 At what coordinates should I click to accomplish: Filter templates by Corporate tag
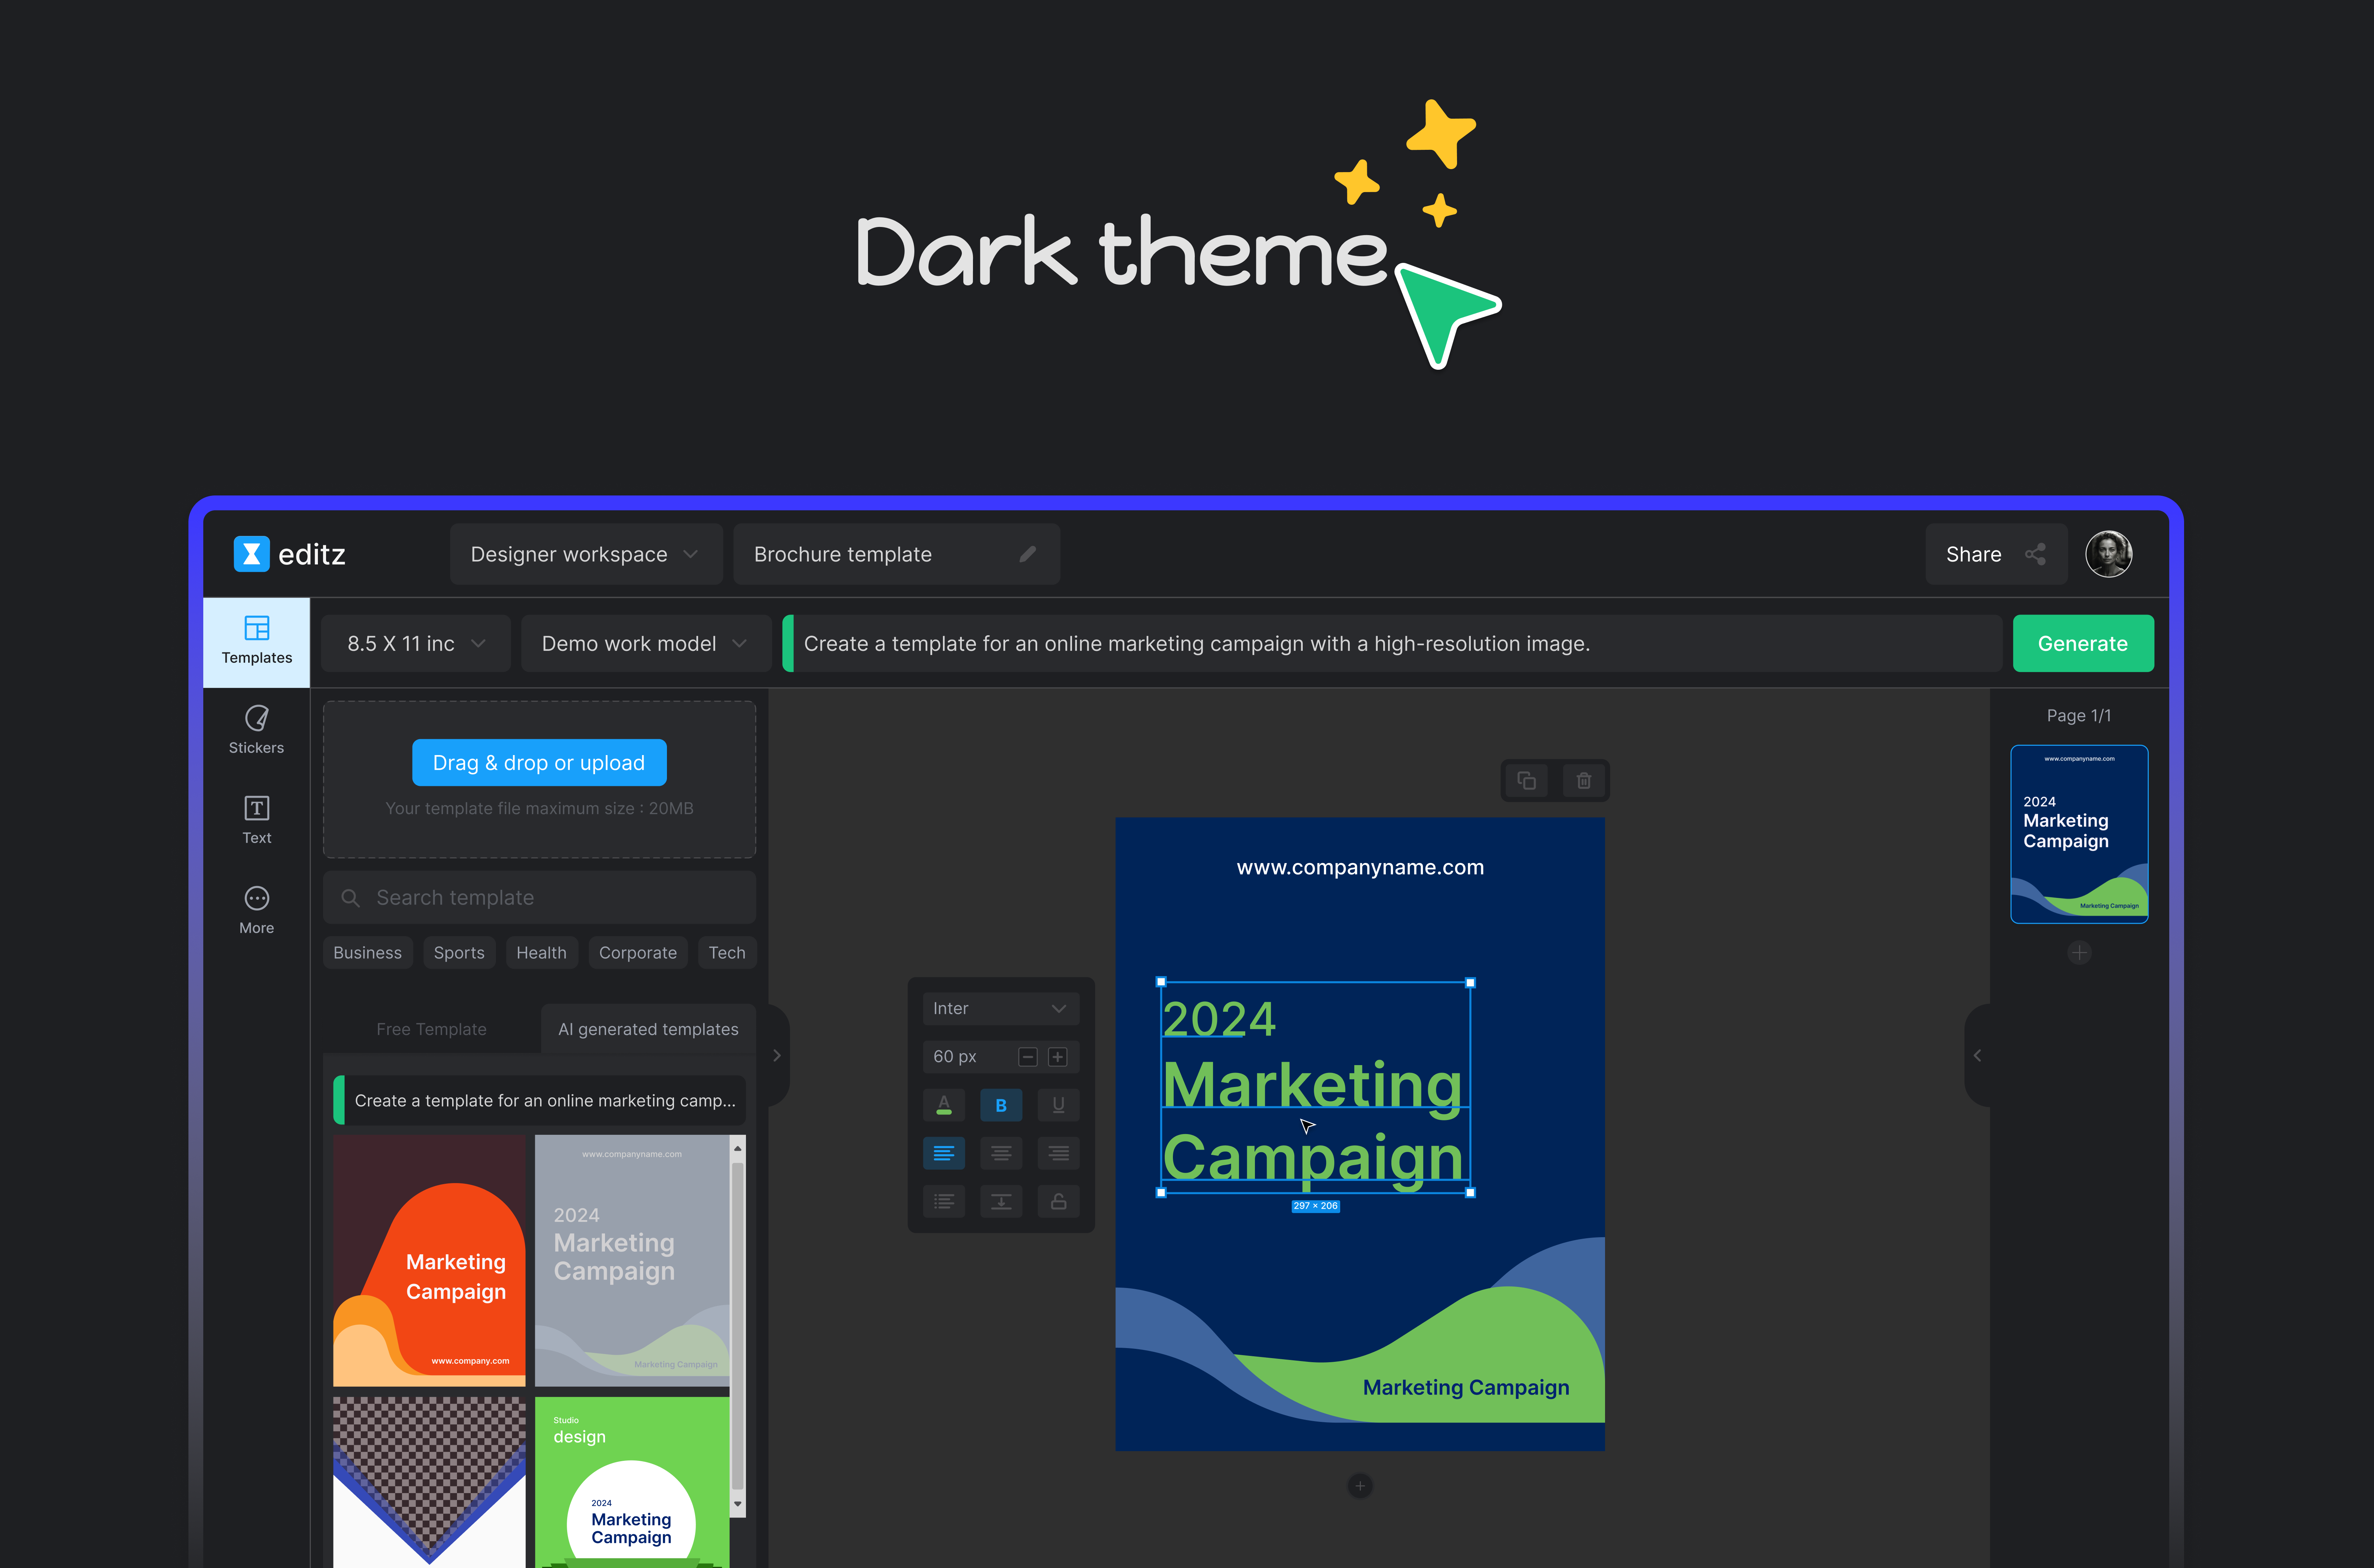click(x=638, y=953)
